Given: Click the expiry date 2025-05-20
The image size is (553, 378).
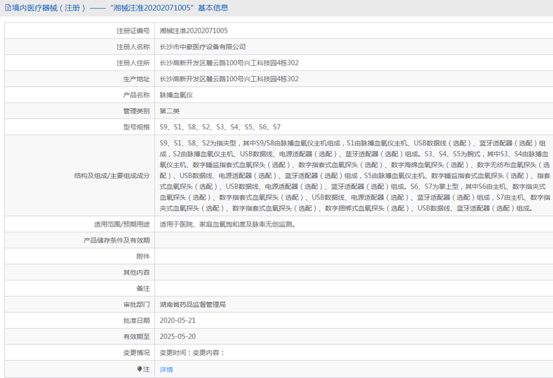Looking at the screenshot, I should pyautogui.click(x=178, y=337).
